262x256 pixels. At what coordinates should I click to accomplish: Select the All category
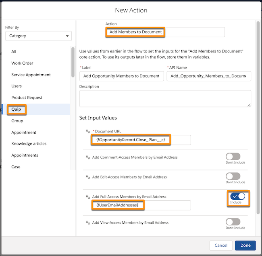14,52
